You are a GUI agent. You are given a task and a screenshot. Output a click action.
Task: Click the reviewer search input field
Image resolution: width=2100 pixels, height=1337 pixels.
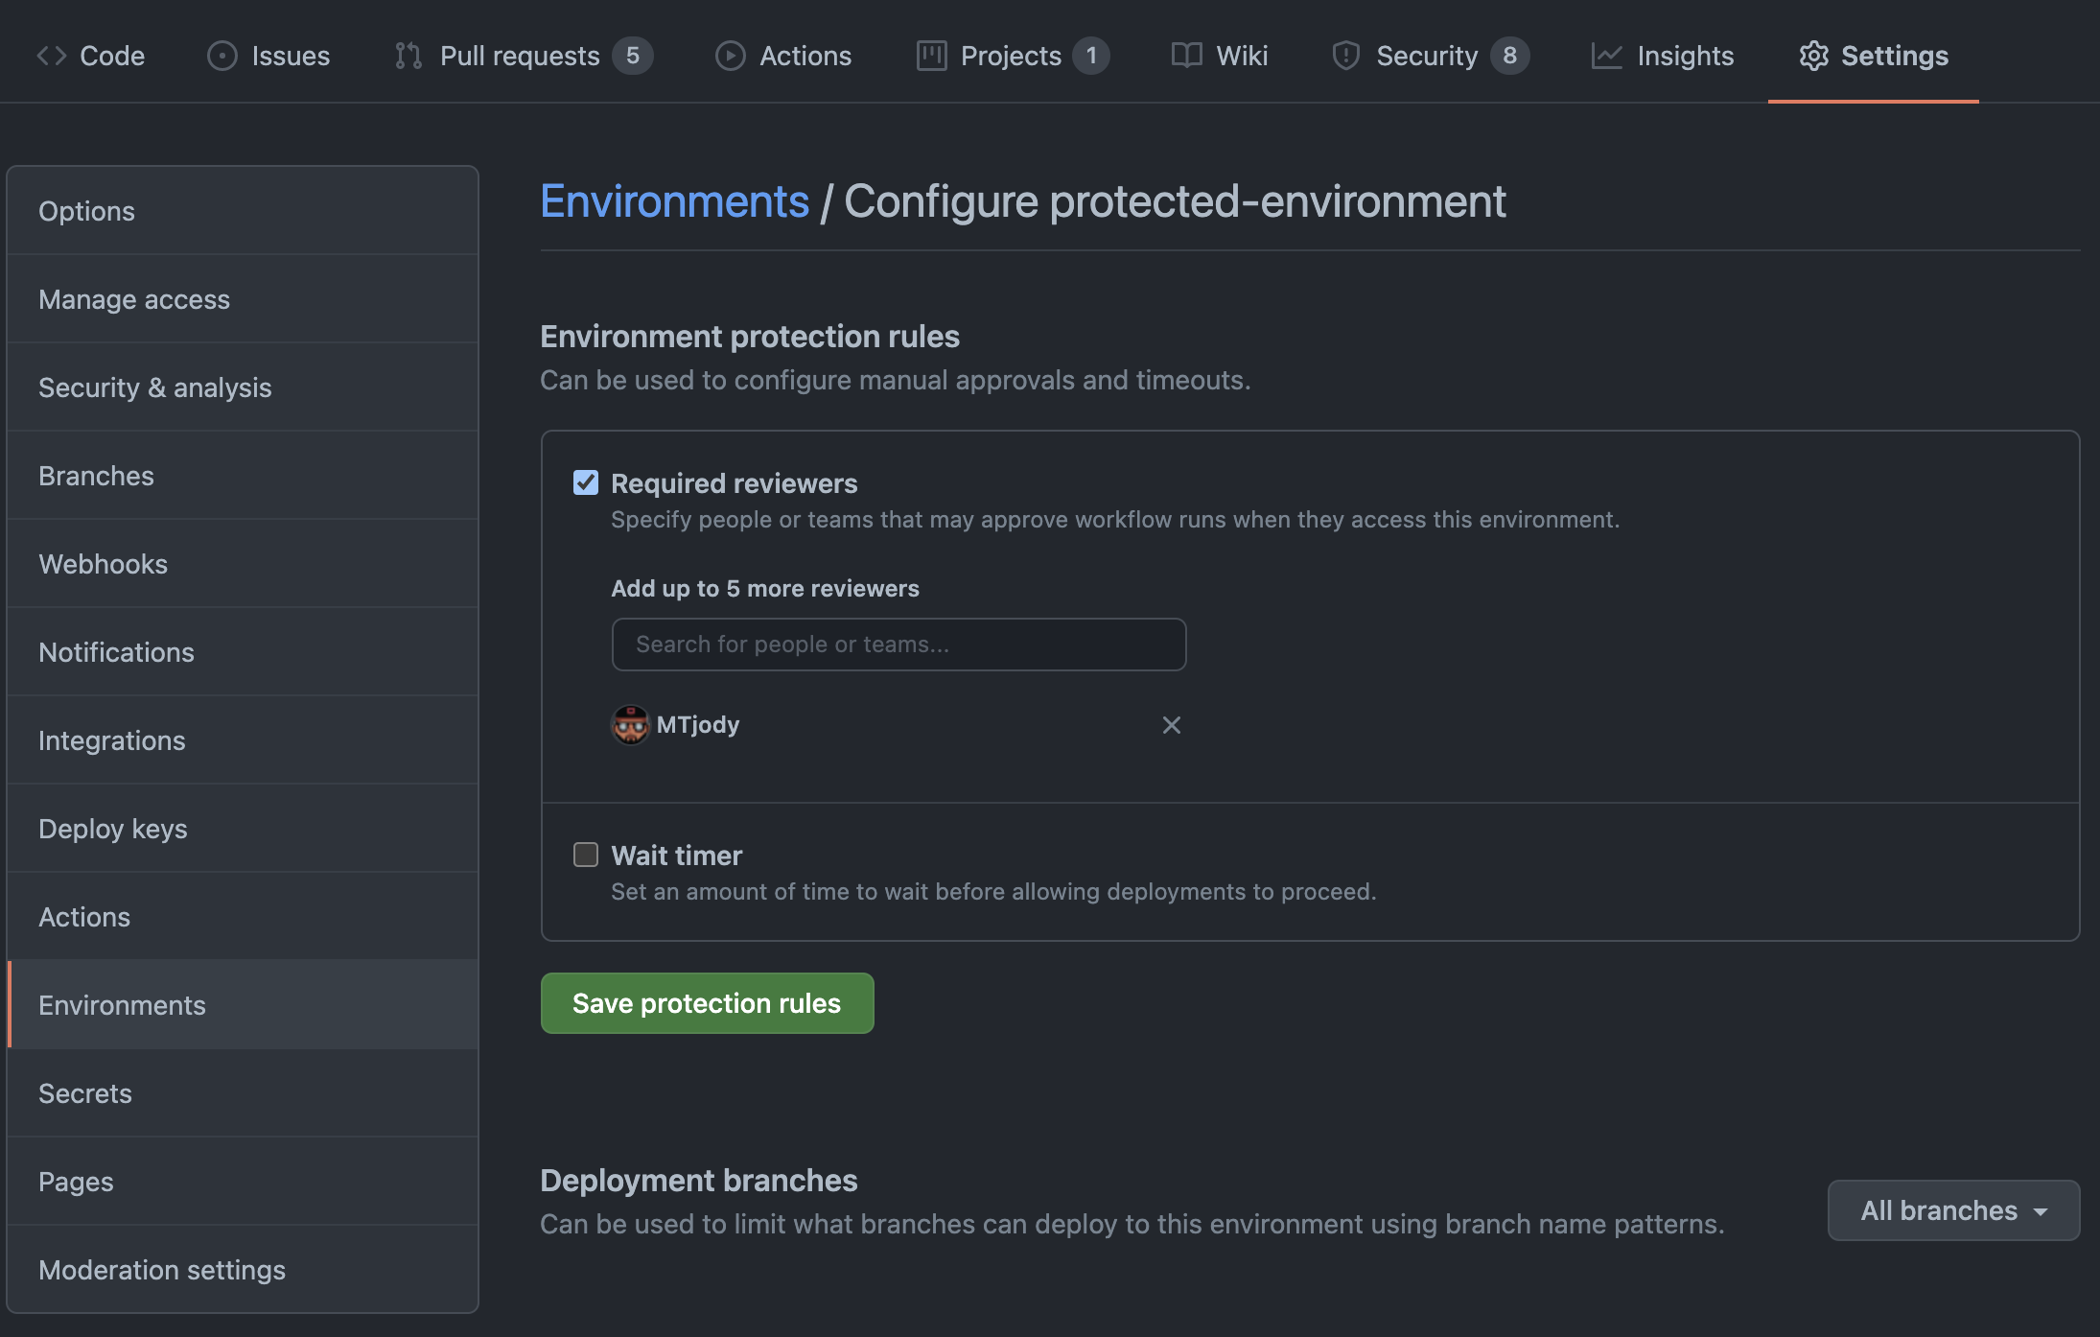[898, 645]
